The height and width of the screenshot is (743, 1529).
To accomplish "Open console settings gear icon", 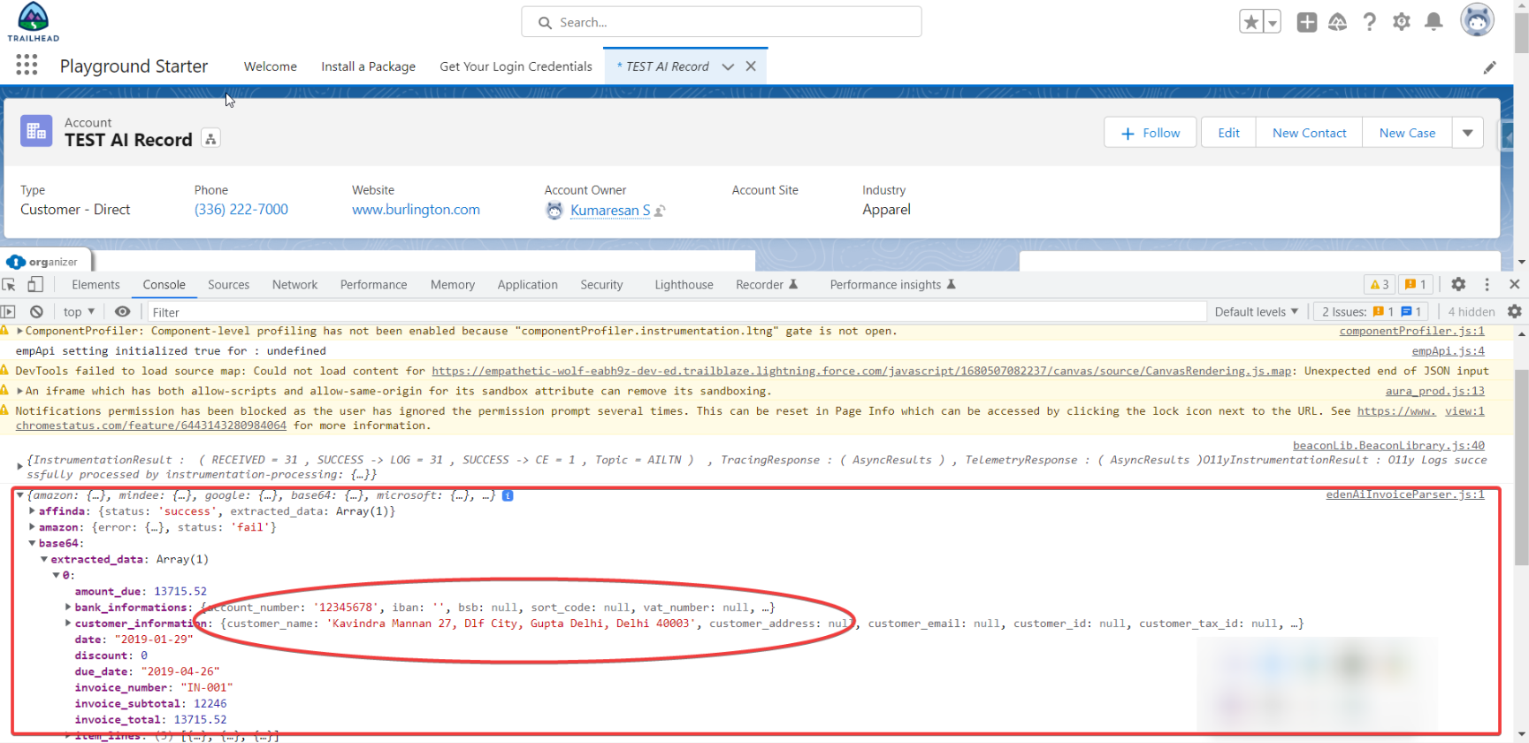I will (x=1514, y=311).
